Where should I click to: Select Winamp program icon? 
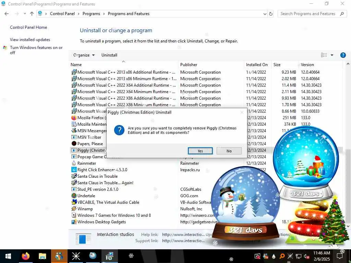coord(74,209)
